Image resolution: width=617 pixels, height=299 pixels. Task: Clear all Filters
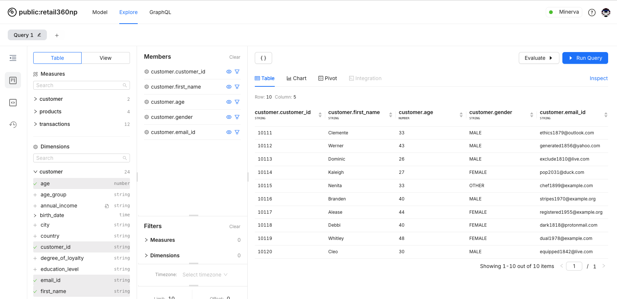pyautogui.click(x=235, y=227)
